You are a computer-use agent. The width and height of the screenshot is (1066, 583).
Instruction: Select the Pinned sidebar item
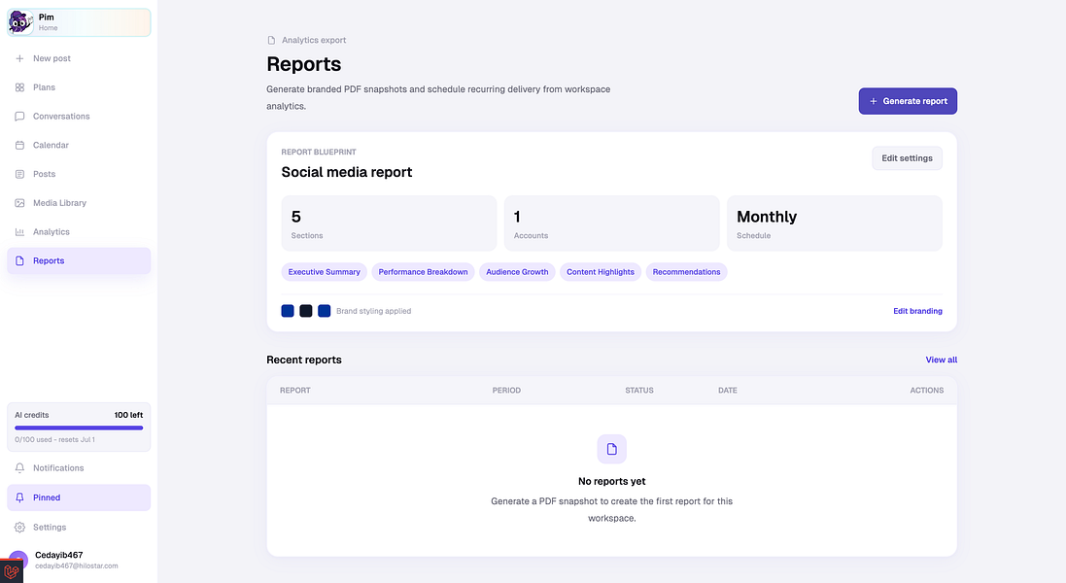pyautogui.click(x=79, y=497)
